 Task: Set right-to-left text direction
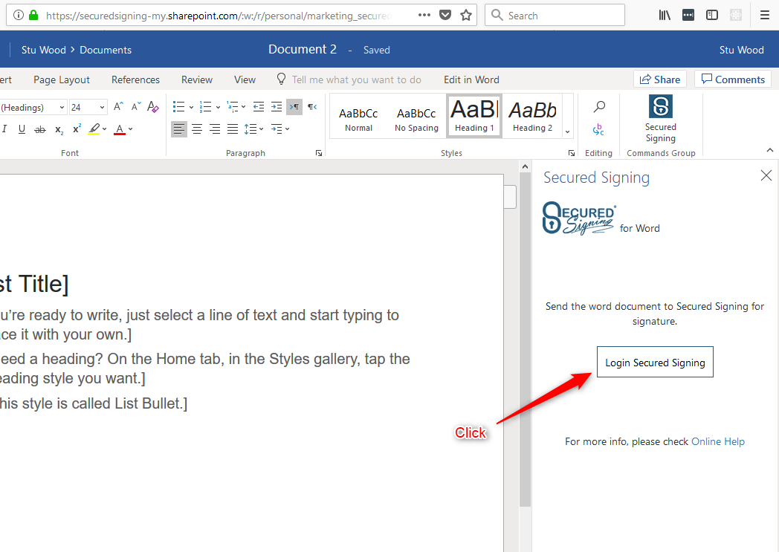click(x=312, y=107)
